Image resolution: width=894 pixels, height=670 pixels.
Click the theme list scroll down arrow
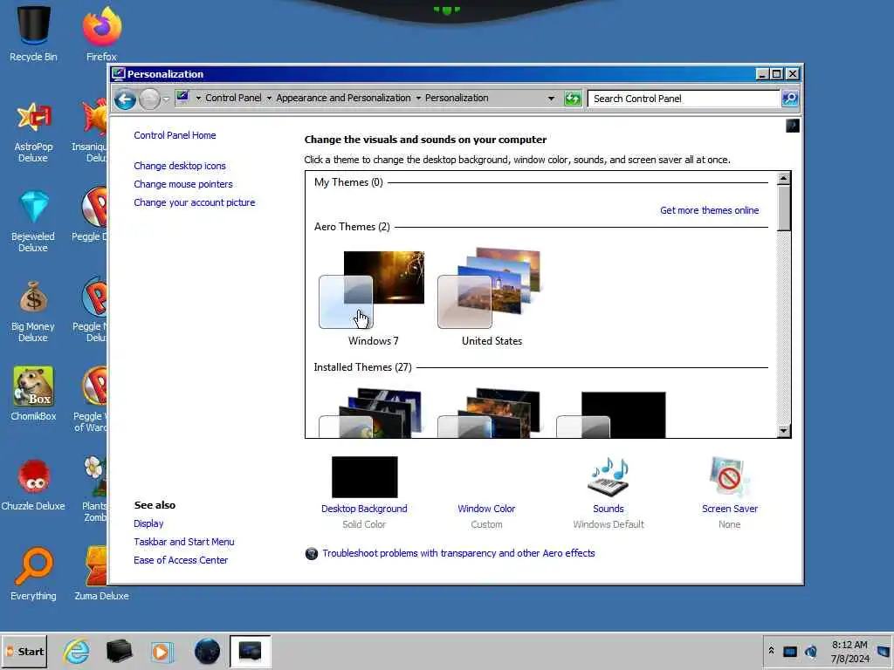point(784,431)
